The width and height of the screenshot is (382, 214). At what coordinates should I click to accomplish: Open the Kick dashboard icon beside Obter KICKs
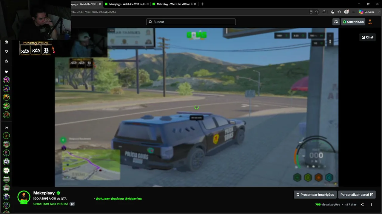[x=336, y=22]
